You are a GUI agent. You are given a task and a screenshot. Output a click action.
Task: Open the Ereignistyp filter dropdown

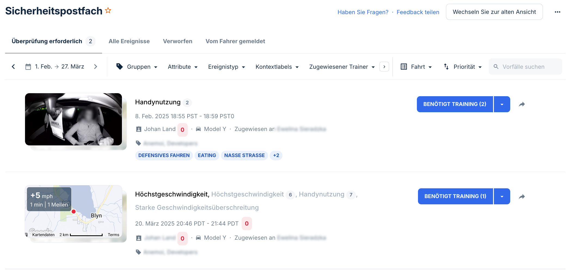click(227, 67)
